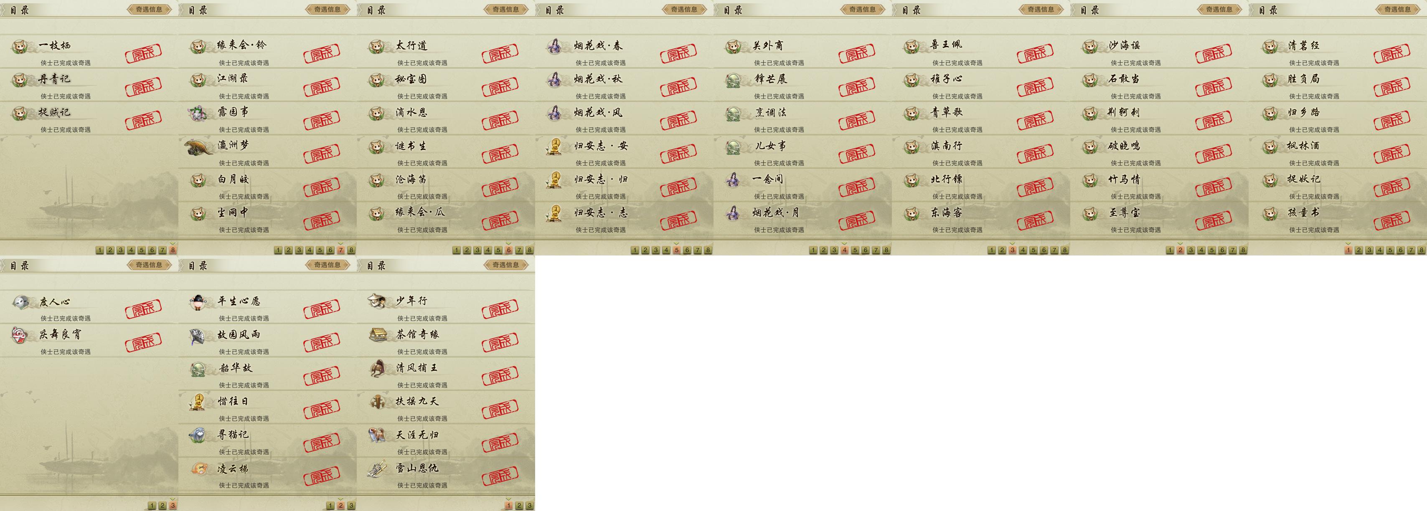Open the lion dance icon for 庆舞良宵
Screen dimensions: 1427x511
pyautogui.click(x=20, y=335)
